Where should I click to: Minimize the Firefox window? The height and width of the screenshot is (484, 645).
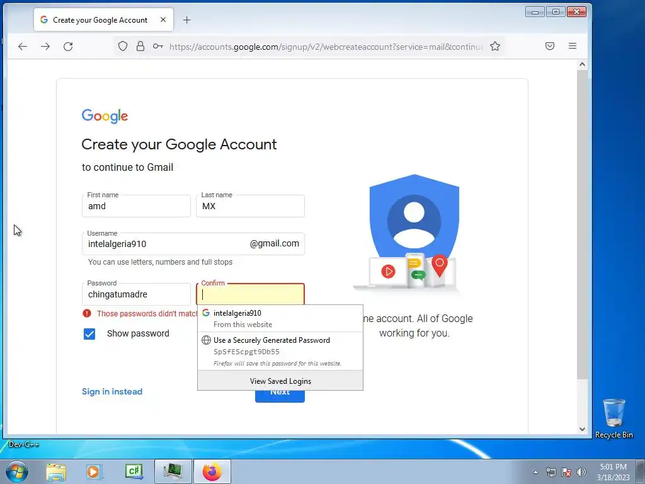click(535, 12)
